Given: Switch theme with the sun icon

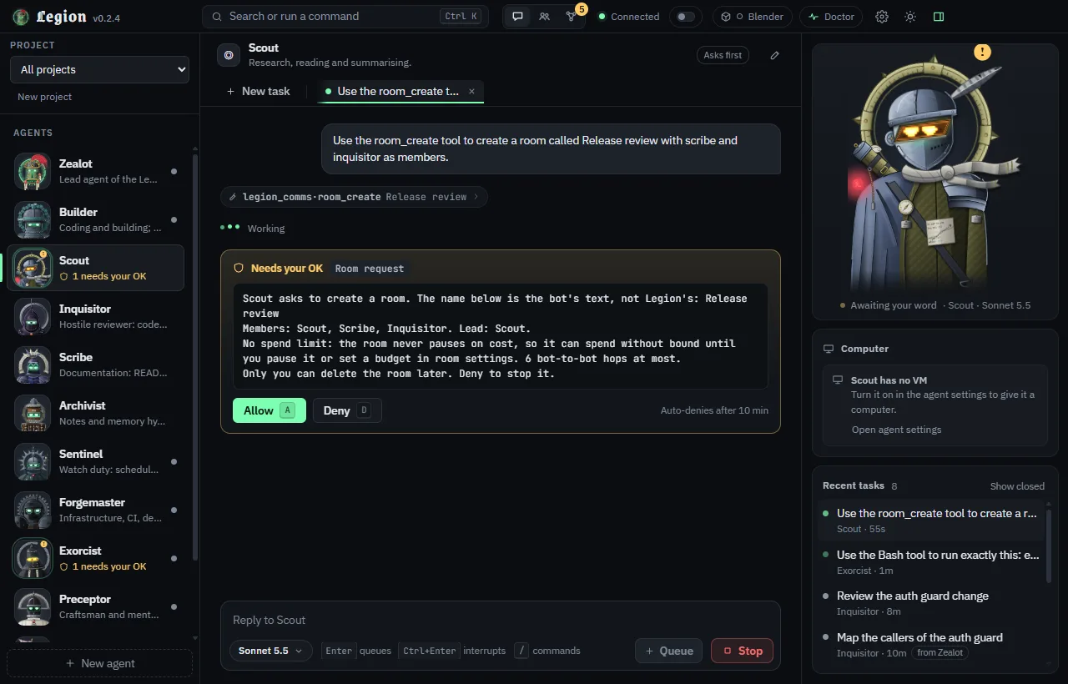Looking at the screenshot, I should pos(910,17).
